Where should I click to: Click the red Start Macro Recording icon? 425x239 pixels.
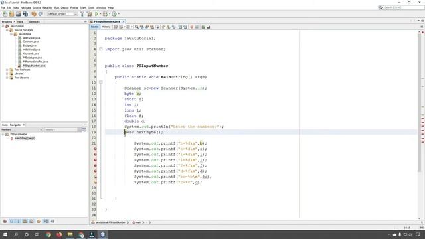click(x=192, y=27)
